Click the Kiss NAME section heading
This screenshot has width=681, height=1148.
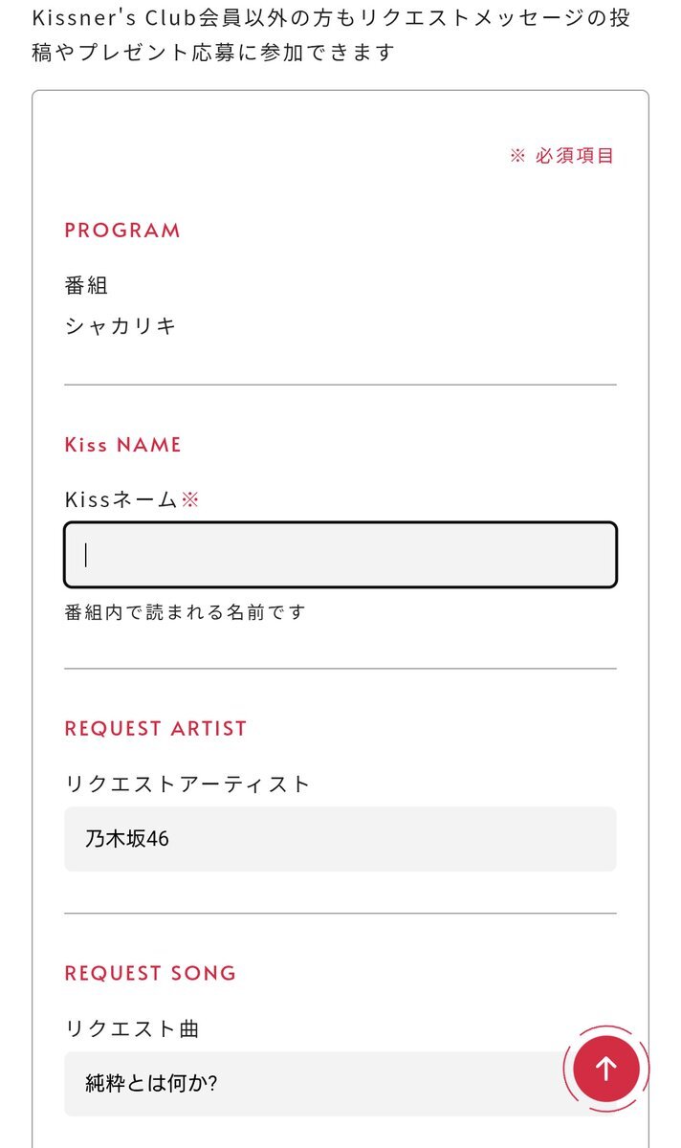(x=122, y=445)
